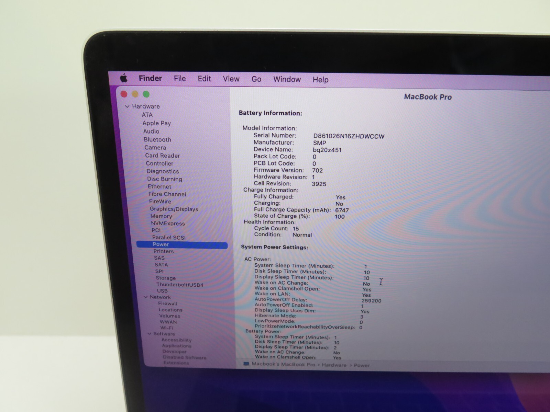Open the Edit menu
Screen dimensions: 550x412
[x=204, y=79]
